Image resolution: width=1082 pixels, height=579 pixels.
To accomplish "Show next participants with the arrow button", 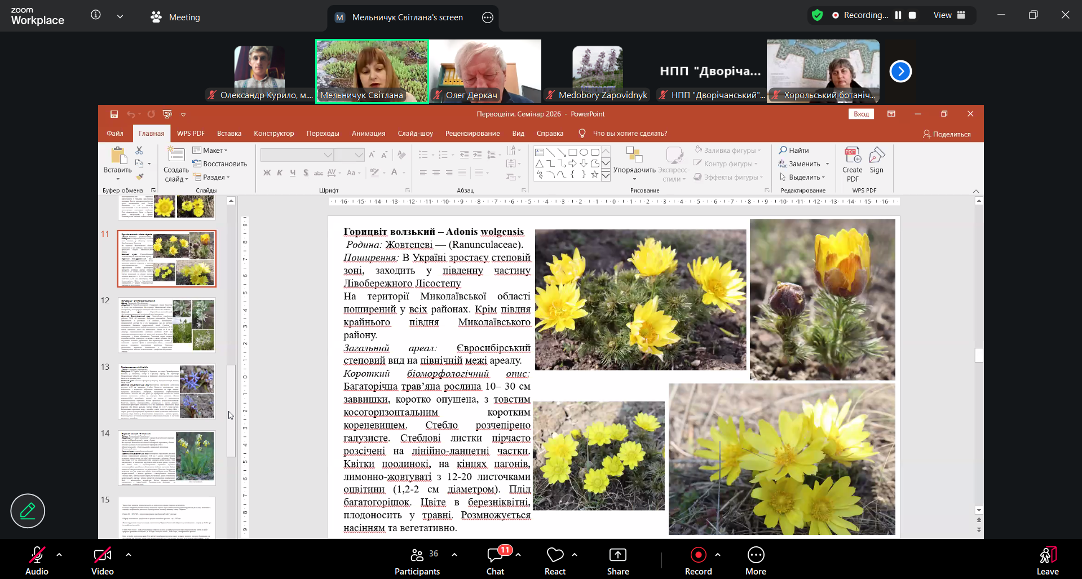I will (x=900, y=71).
